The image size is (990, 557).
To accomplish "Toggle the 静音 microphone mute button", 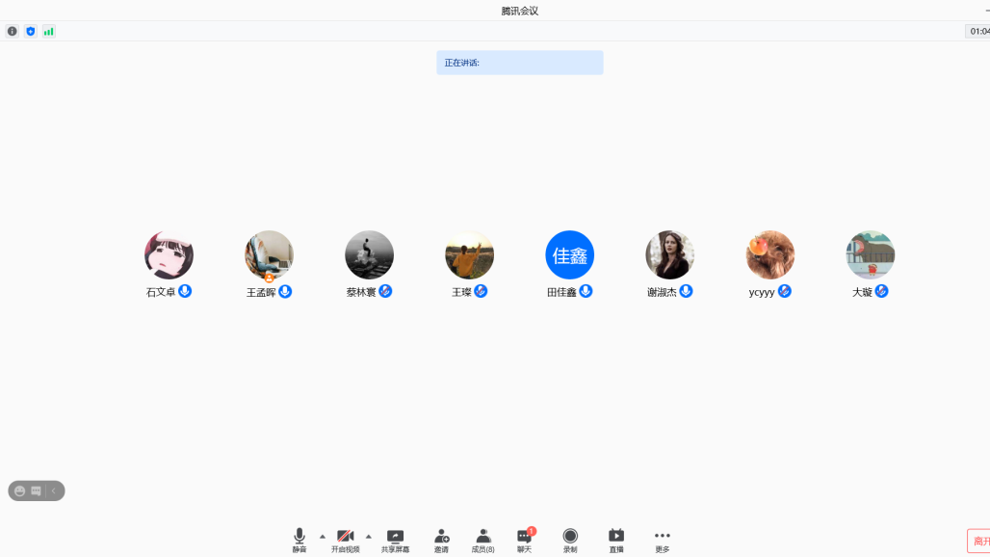I will pos(300,539).
